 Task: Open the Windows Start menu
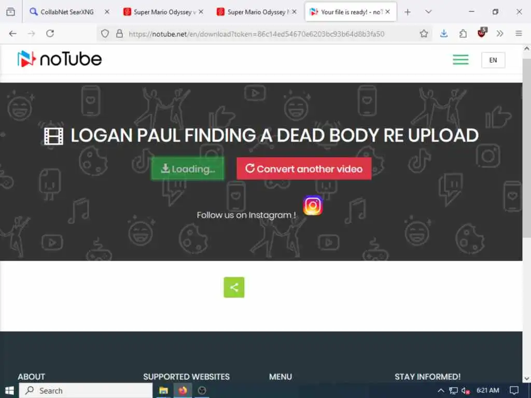[x=9, y=391]
